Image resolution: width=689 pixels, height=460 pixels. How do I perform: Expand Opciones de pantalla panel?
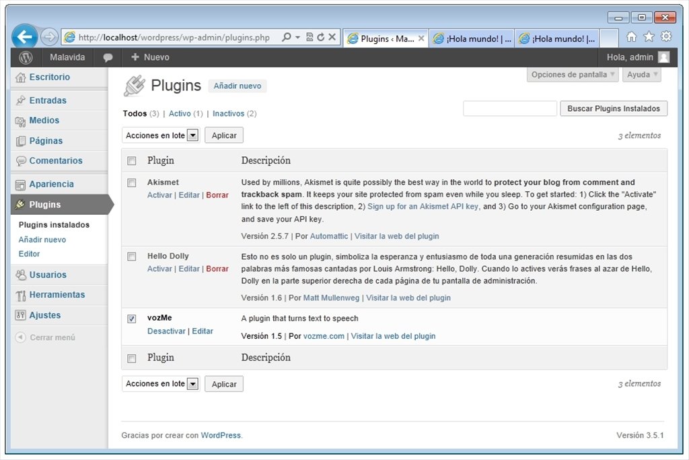pos(573,74)
